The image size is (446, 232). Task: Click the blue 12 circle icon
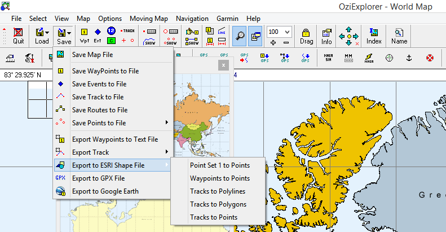point(111,30)
